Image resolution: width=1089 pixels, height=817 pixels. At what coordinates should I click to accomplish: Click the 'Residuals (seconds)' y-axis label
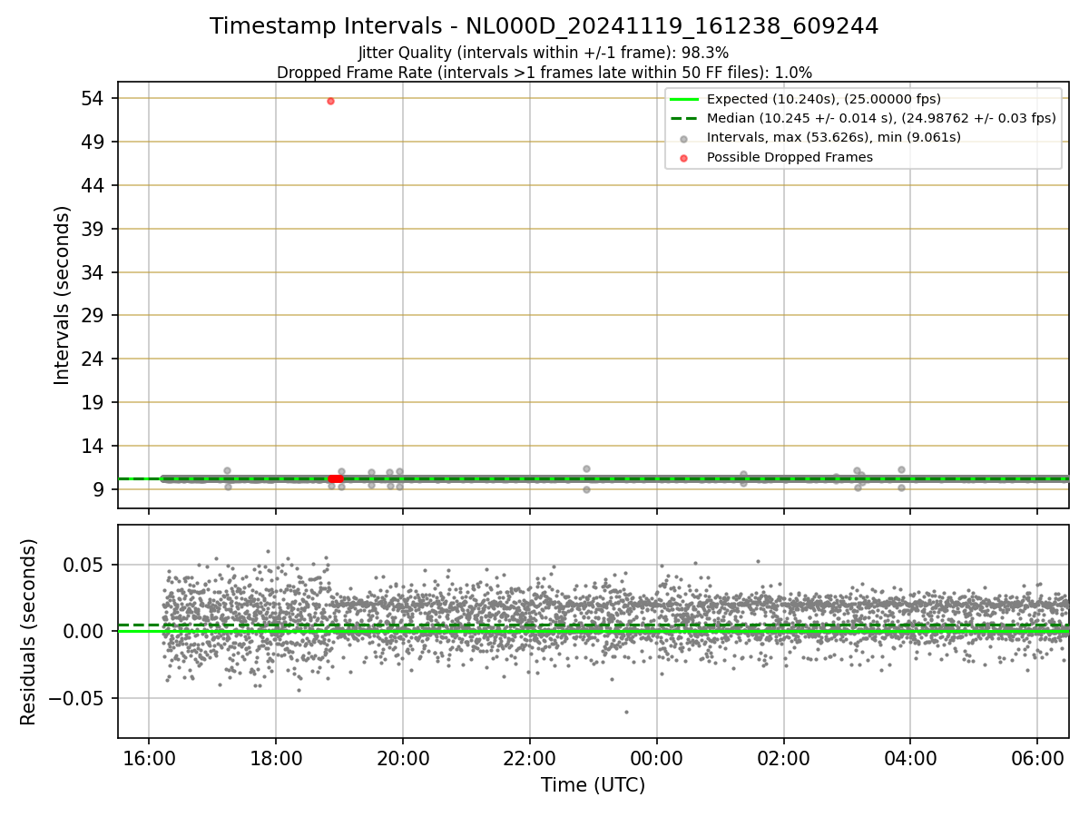29,632
